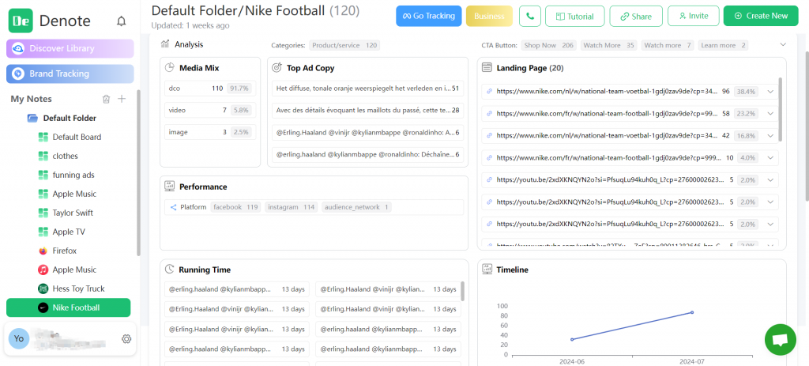
Task: Click the 2024-06 timeline data point
Action: pyautogui.click(x=572, y=339)
